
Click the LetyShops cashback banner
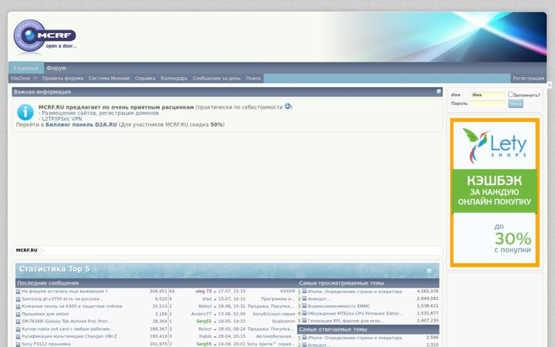click(x=494, y=193)
